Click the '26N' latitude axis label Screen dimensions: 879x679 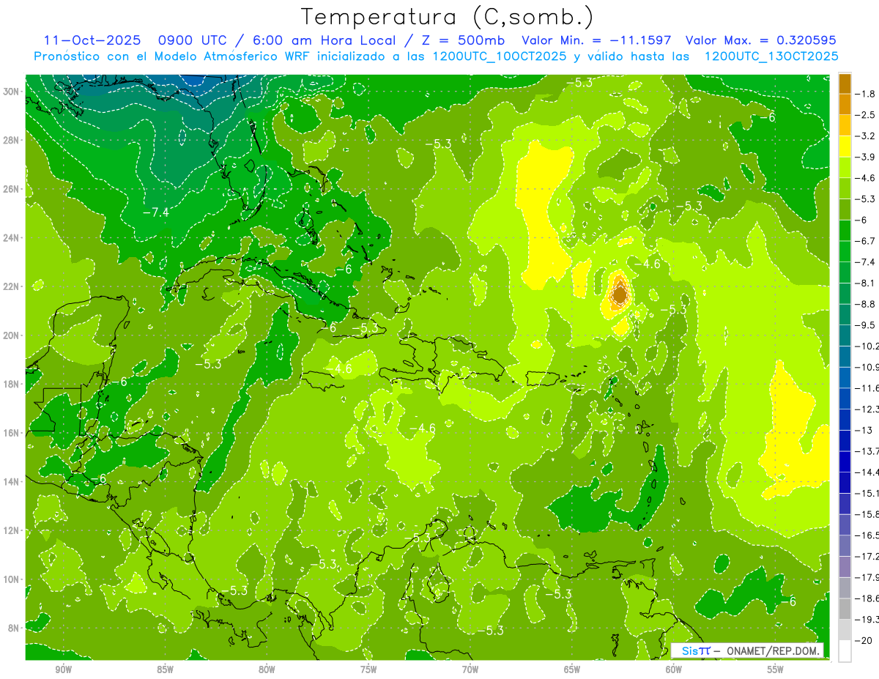(11, 189)
